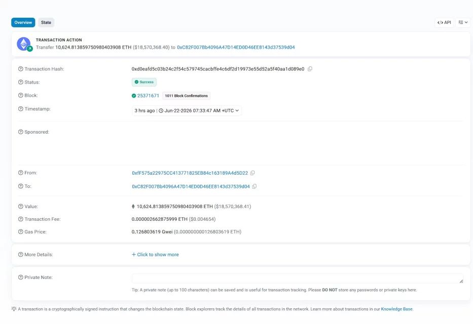The width and height of the screenshot is (473, 324).
Task: Click green check icon beside block number
Action: (134, 96)
